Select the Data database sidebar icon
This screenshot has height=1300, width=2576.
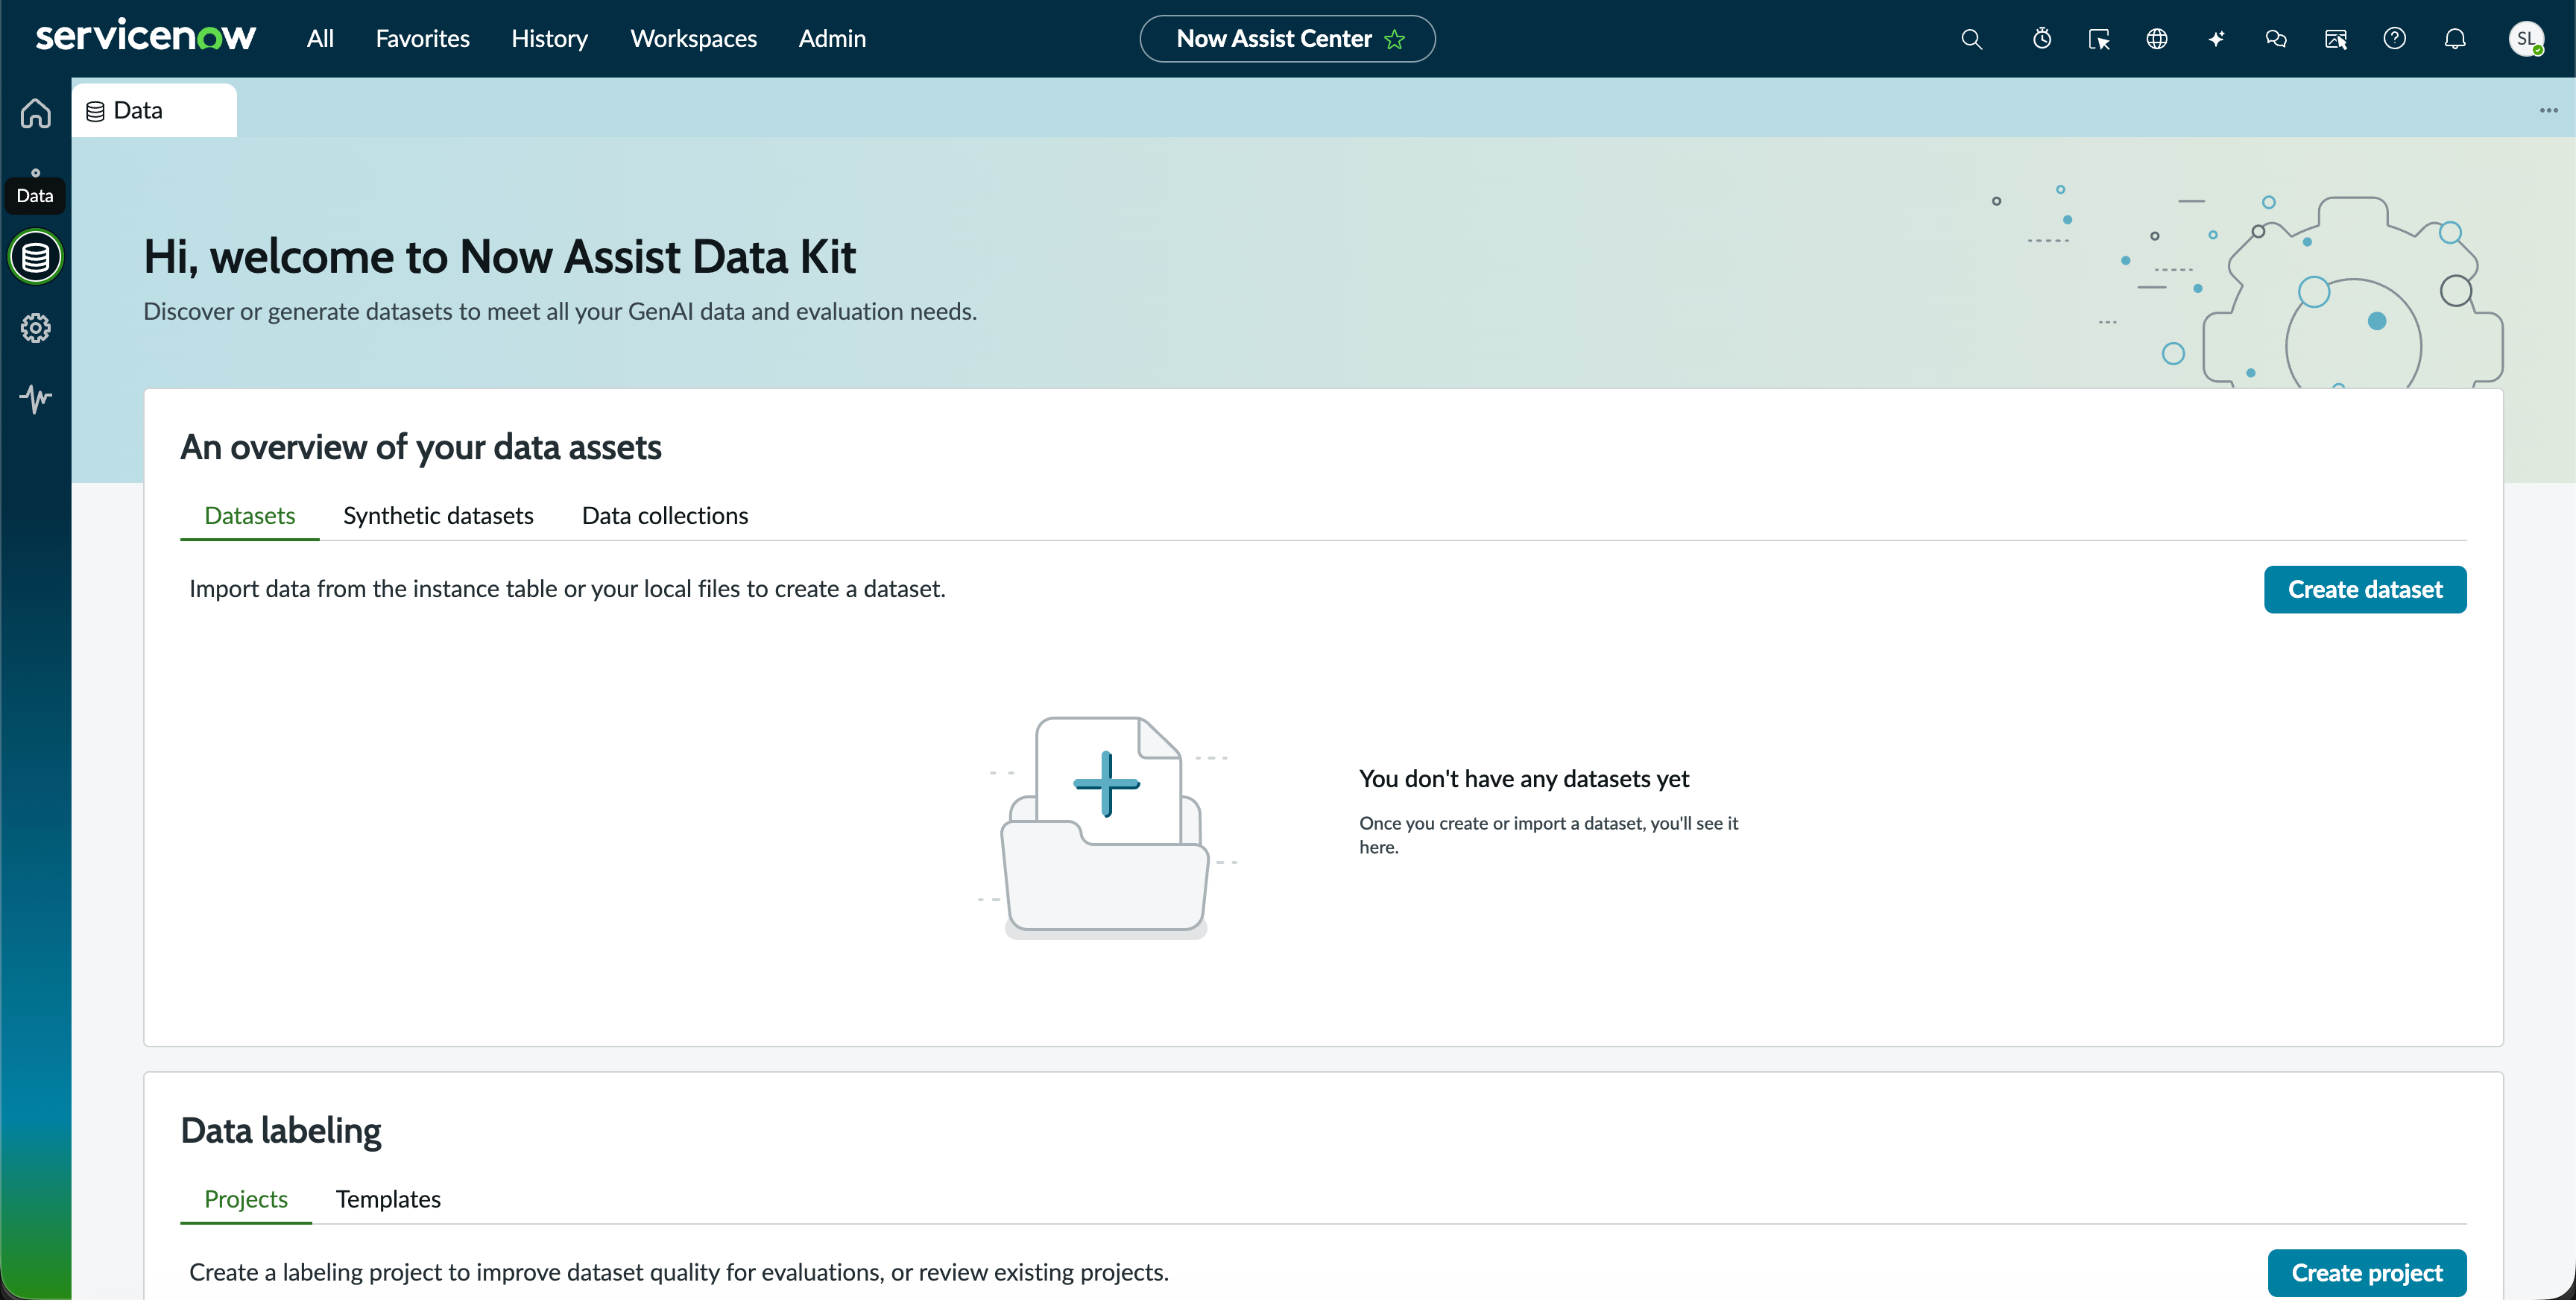click(x=36, y=257)
